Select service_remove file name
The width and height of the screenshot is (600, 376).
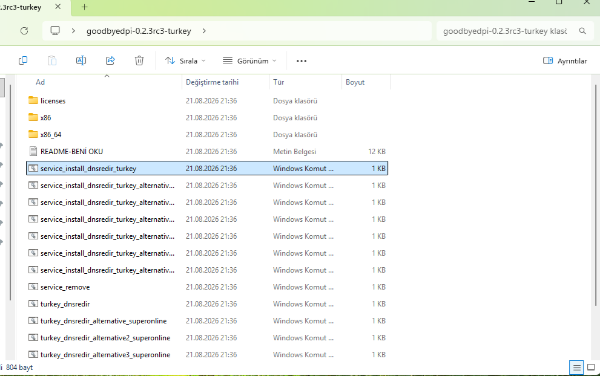(x=65, y=287)
